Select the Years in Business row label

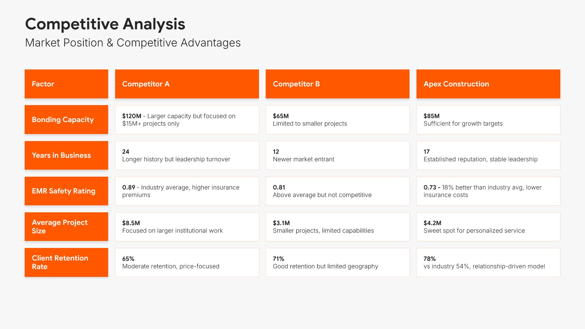(x=66, y=155)
